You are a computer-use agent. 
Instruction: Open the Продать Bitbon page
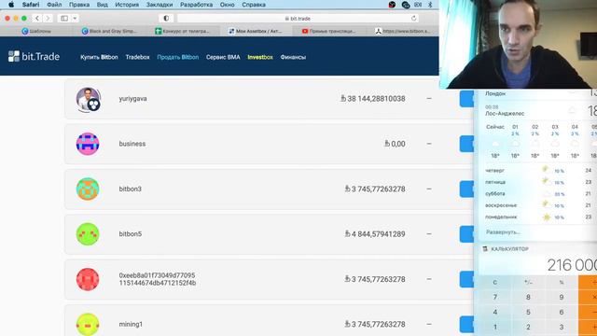pos(178,57)
